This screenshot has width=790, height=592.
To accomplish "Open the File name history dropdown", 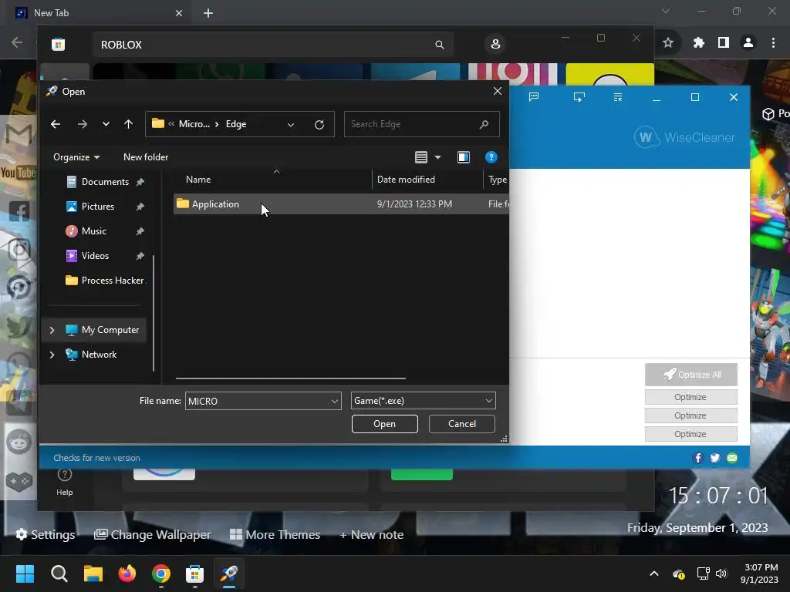I will [335, 401].
